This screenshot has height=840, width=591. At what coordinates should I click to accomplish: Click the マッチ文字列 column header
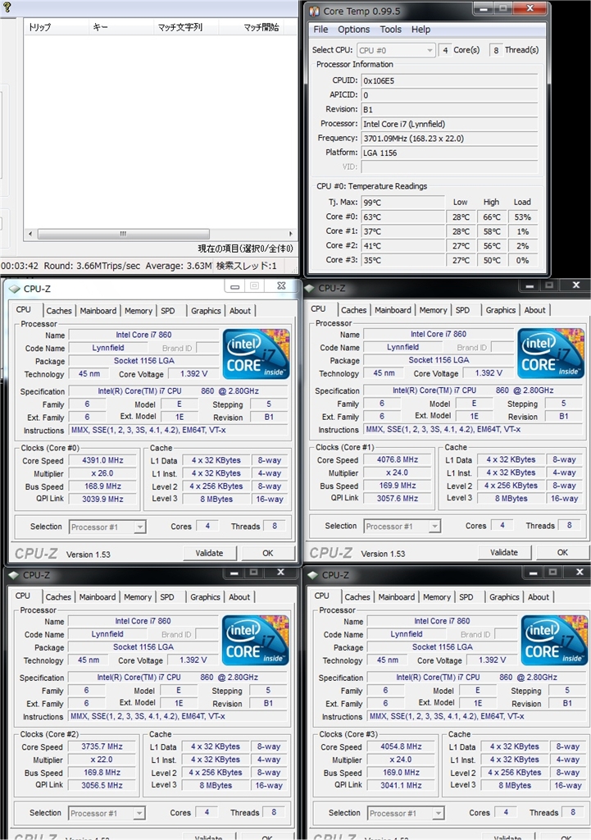click(x=186, y=27)
